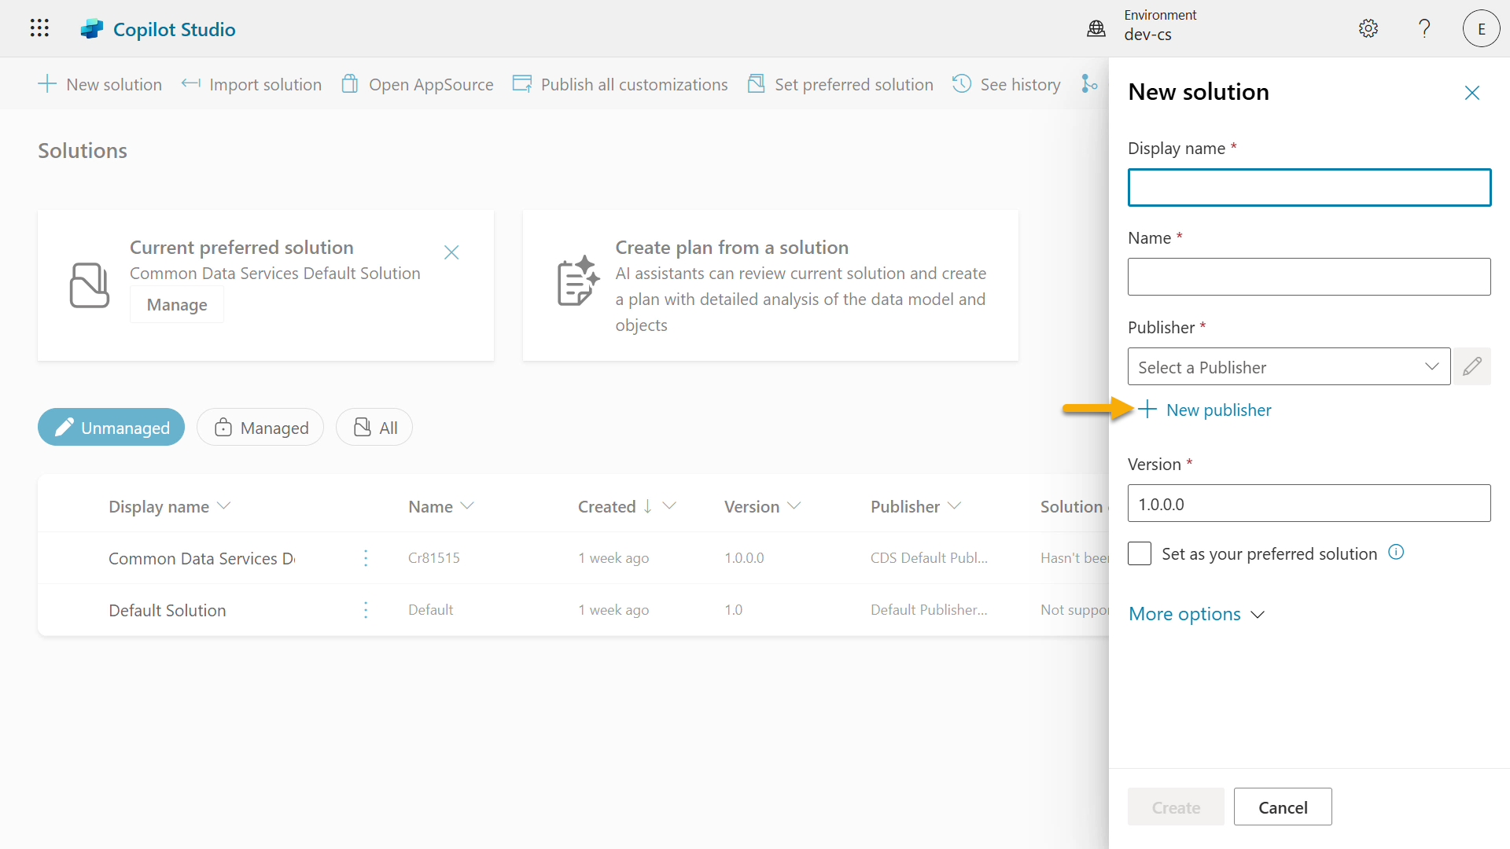Switch to the Managed filter

coord(260,428)
